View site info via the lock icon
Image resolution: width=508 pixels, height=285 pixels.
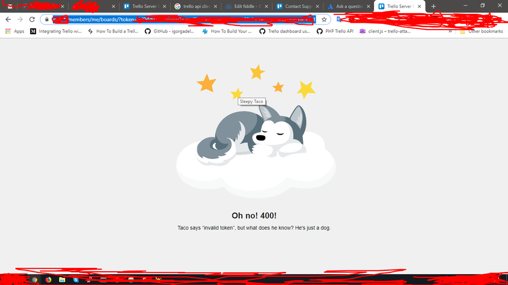47,19
